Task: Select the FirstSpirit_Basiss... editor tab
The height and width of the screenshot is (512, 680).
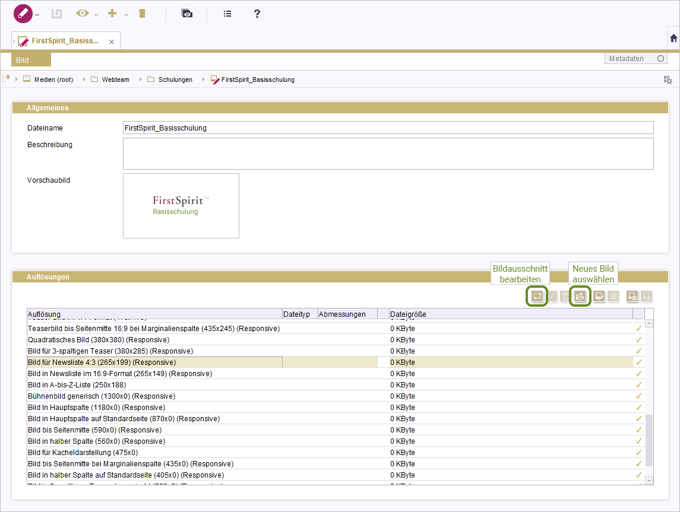Action: [65, 41]
